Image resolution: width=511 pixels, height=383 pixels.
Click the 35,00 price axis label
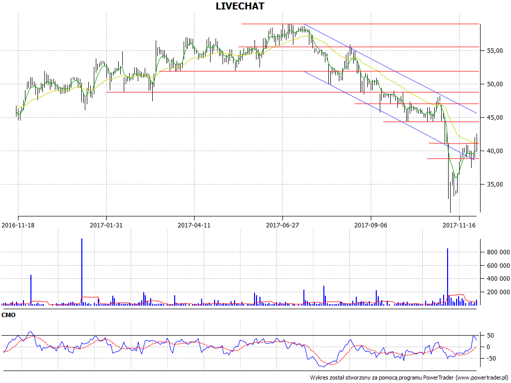(495, 185)
